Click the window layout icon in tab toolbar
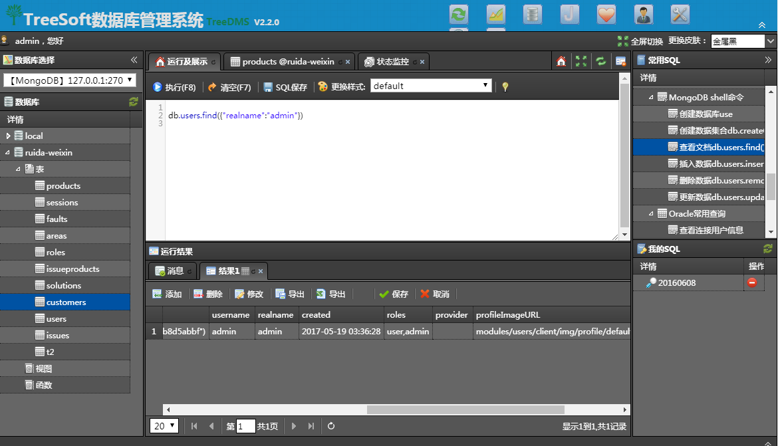The width and height of the screenshot is (778, 446). pos(620,61)
